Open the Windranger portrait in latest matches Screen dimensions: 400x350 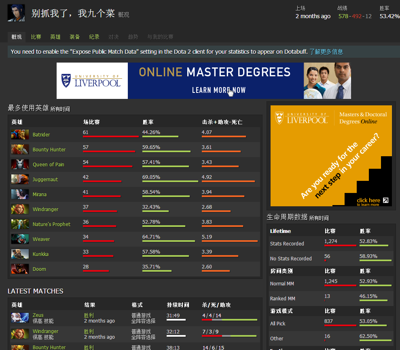(20, 334)
